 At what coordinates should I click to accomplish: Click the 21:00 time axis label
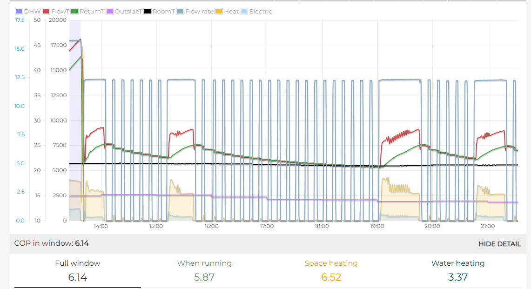click(x=488, y=226)
